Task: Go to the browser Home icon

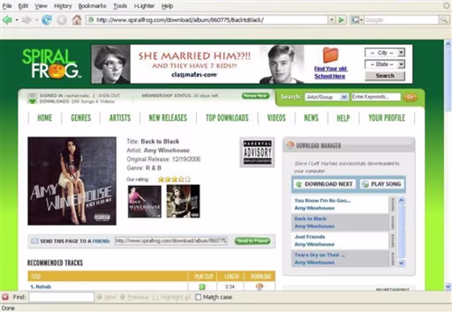Action: [77, 20]
